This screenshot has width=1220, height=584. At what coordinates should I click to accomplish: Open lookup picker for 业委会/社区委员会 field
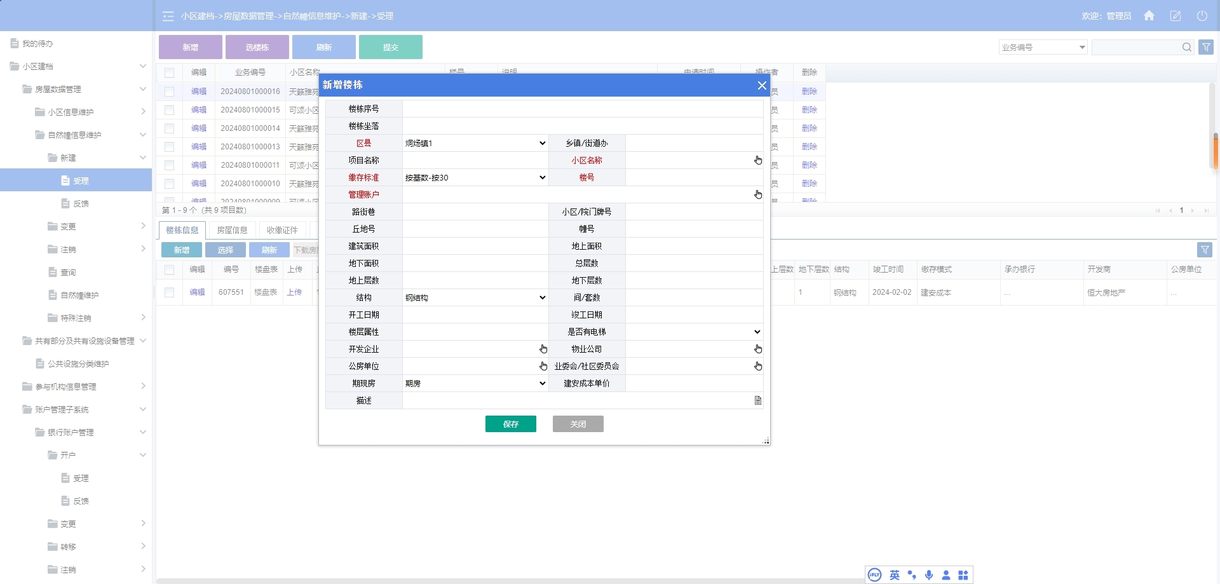click(x=758, y=366)
